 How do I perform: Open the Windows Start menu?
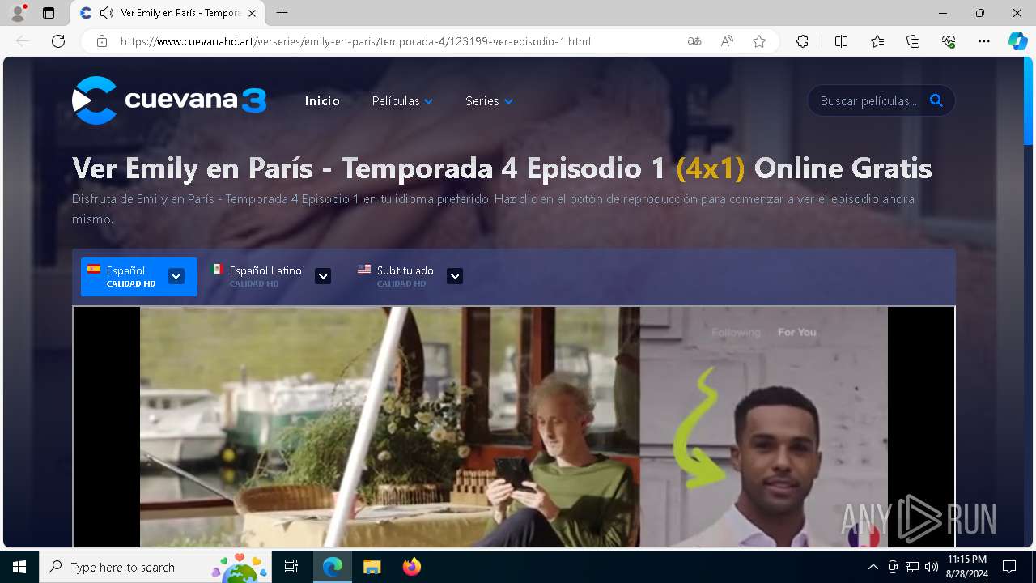pos(19,567)
